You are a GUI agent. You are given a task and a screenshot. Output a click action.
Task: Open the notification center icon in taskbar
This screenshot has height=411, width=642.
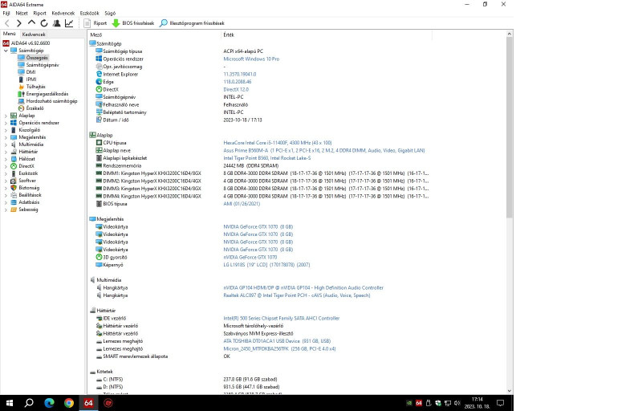click(500, 403)
